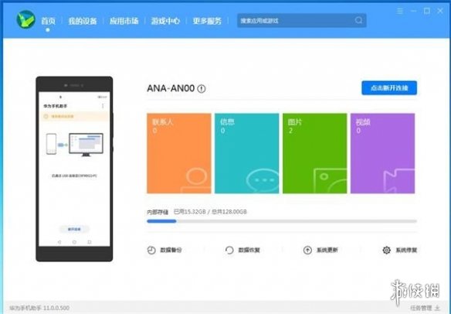
Task: Open the 更多服务 tab
Action: (x=207, y=21)
